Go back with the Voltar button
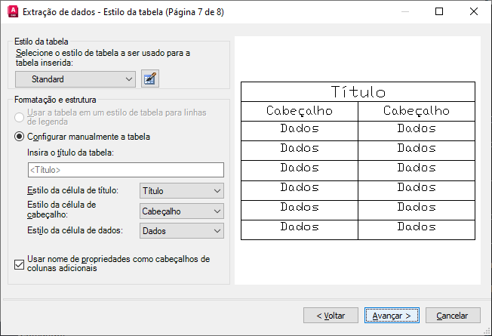 (331, 315)
